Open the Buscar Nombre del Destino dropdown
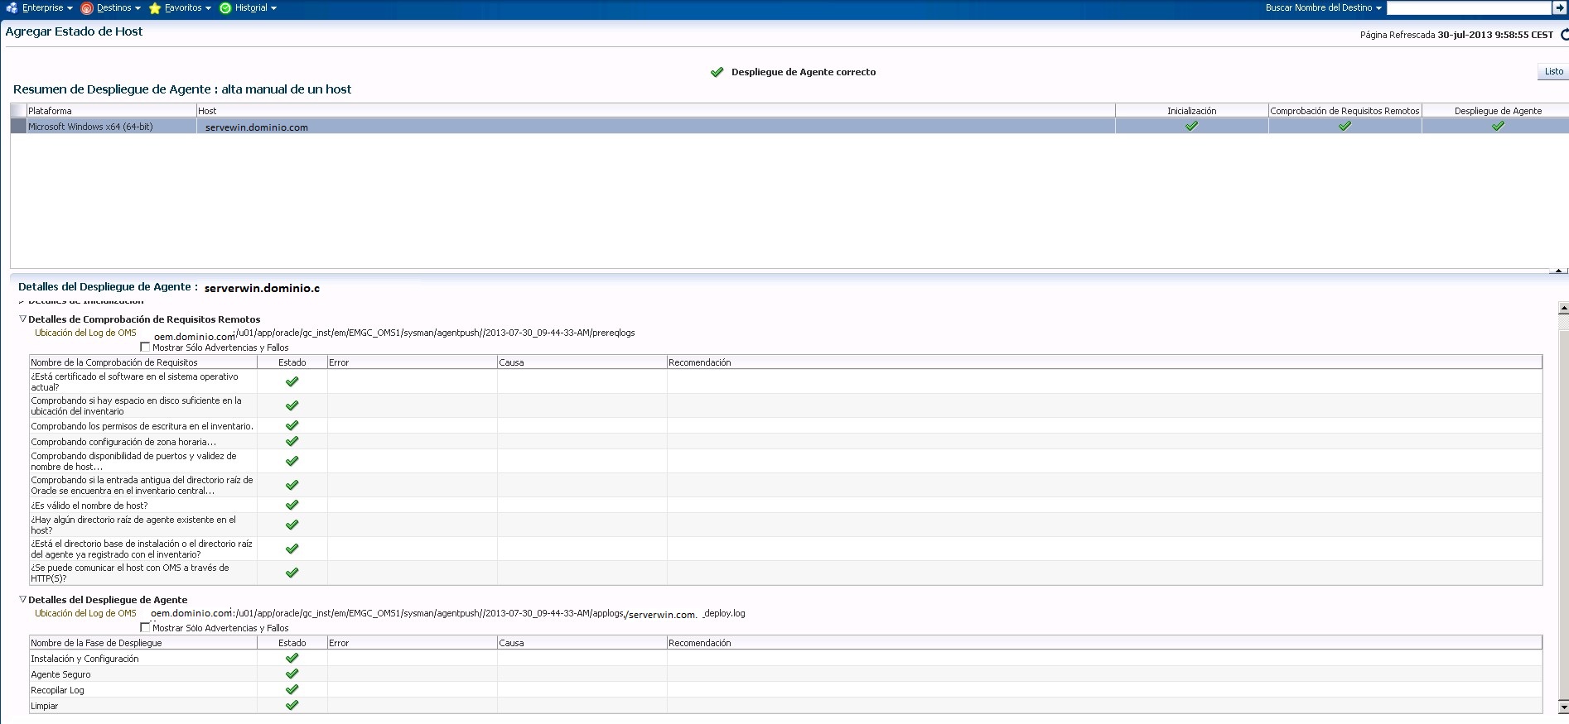 click(1378, 8)
